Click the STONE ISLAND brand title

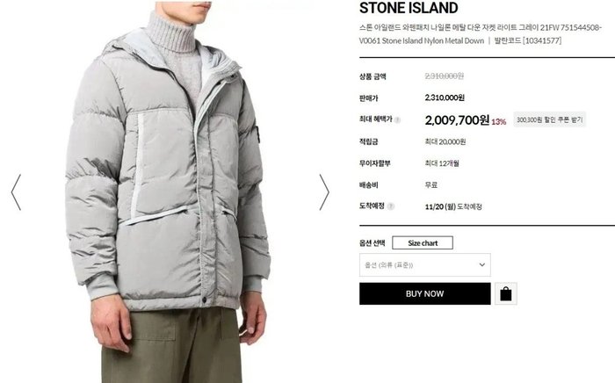pos(409,8)
